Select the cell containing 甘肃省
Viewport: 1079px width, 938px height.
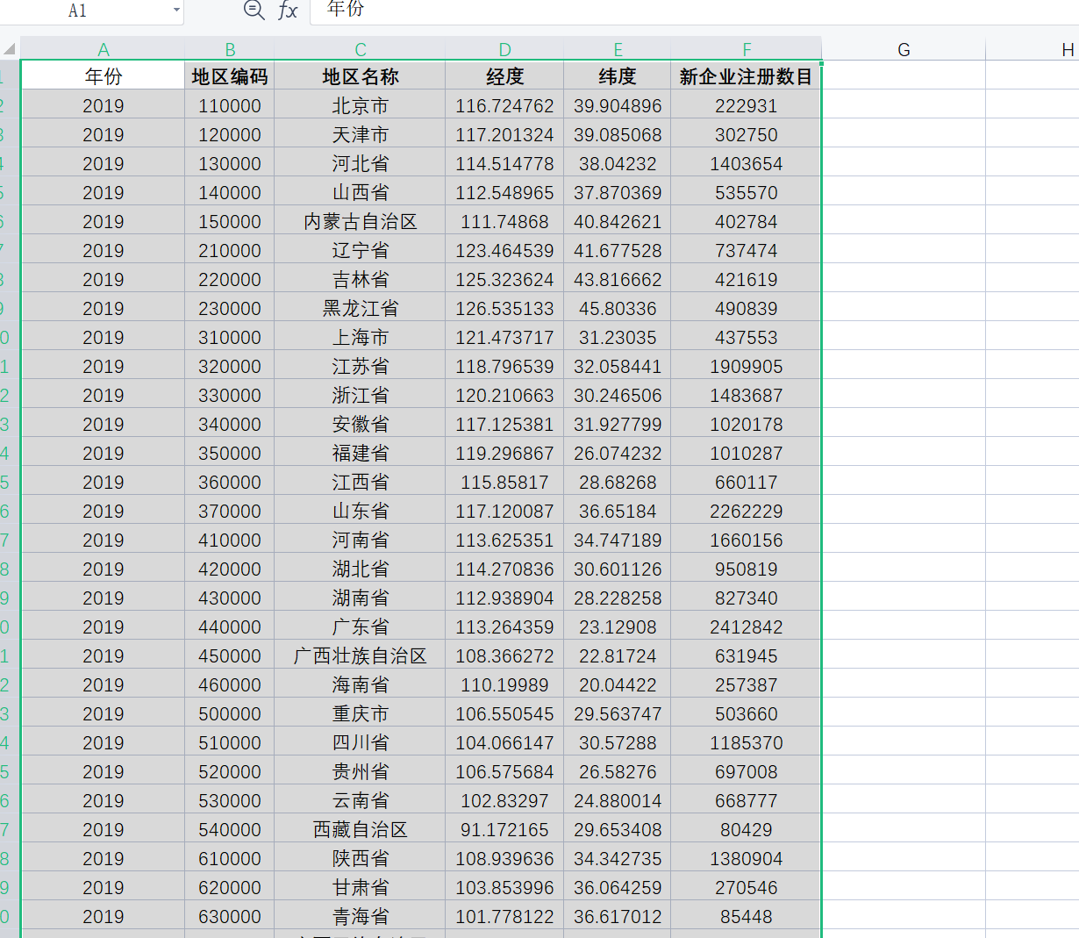coord(361,887)
